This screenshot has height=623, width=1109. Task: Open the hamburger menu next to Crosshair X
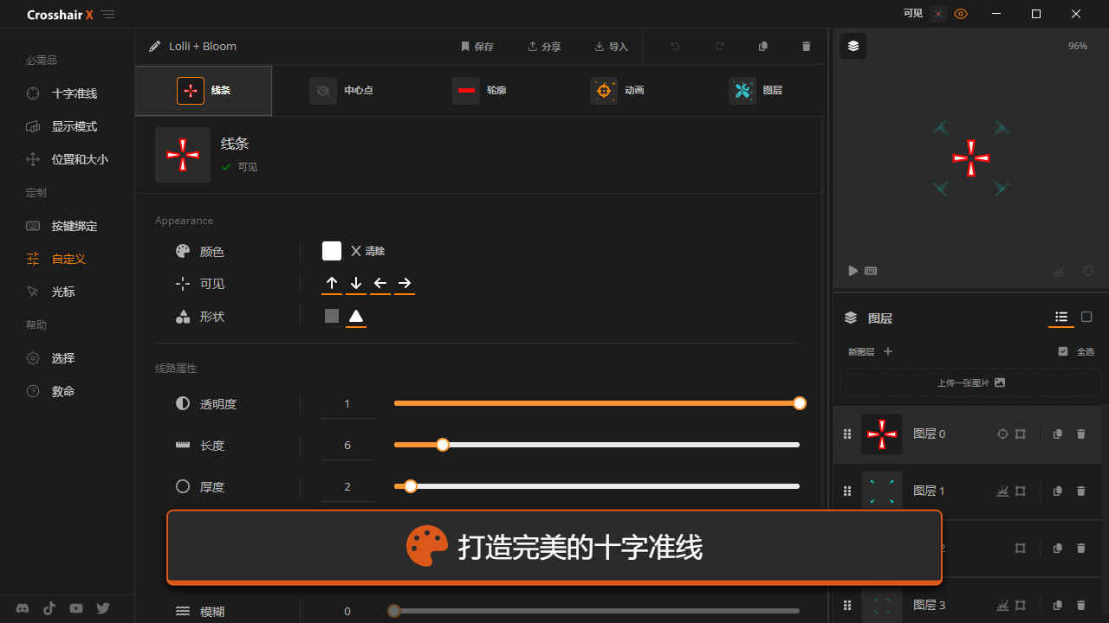108,14
